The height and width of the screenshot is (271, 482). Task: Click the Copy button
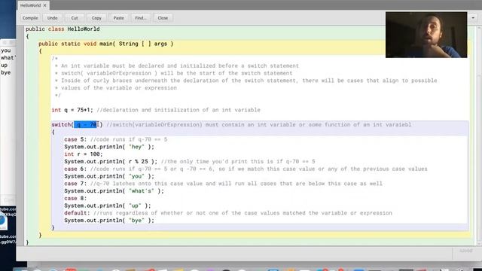tap(96, 18)
